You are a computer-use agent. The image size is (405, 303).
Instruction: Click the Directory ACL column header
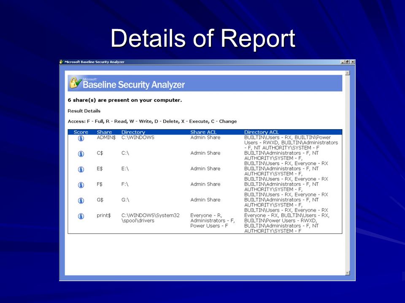262,132
